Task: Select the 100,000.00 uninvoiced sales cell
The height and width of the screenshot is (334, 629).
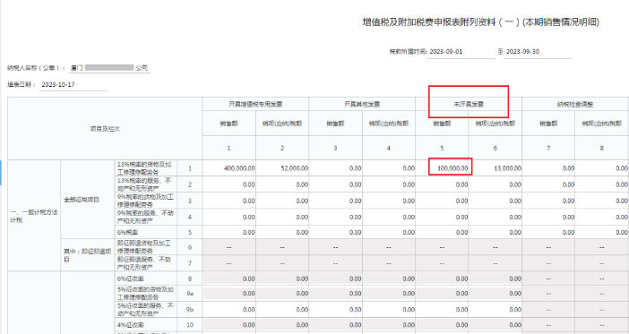Action: [442, 168]
